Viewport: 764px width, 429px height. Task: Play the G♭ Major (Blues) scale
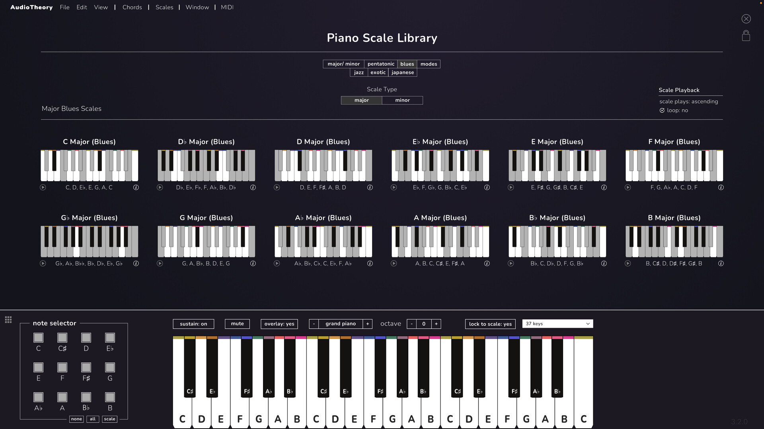point(43,263)
